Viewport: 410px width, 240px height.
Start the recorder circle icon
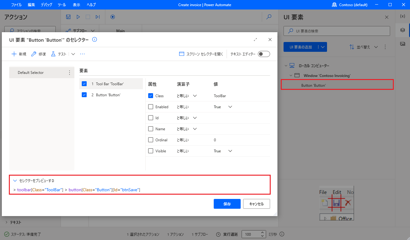pos(112,17)
